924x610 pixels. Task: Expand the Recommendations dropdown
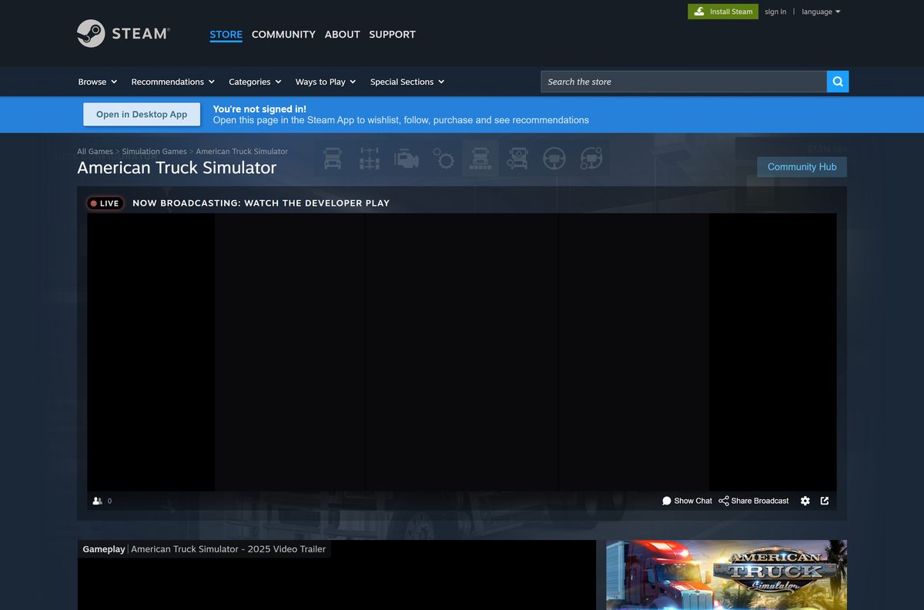(172, 82)
